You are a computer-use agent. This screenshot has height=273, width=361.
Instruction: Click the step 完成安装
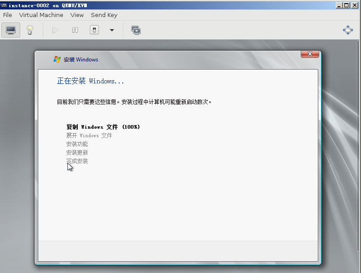[77, 161]
